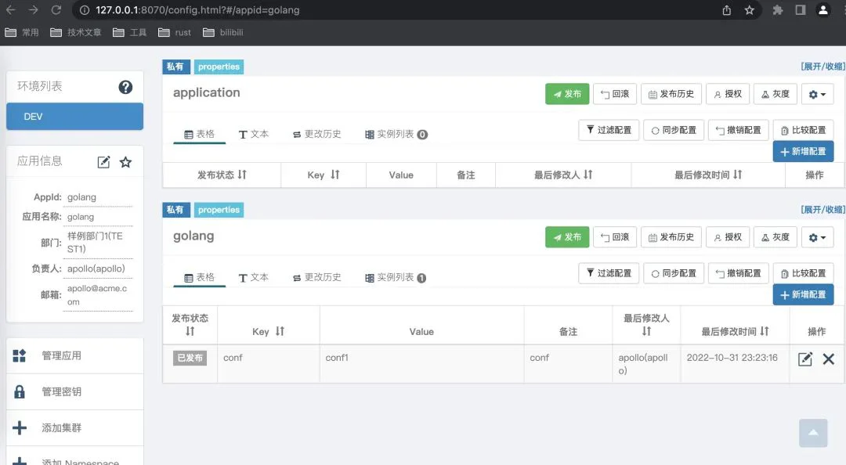
Task: Reload the page using browser refresh icon
Action: [x=56, y=10]
